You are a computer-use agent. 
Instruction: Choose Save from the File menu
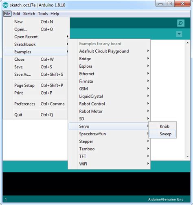36,67
